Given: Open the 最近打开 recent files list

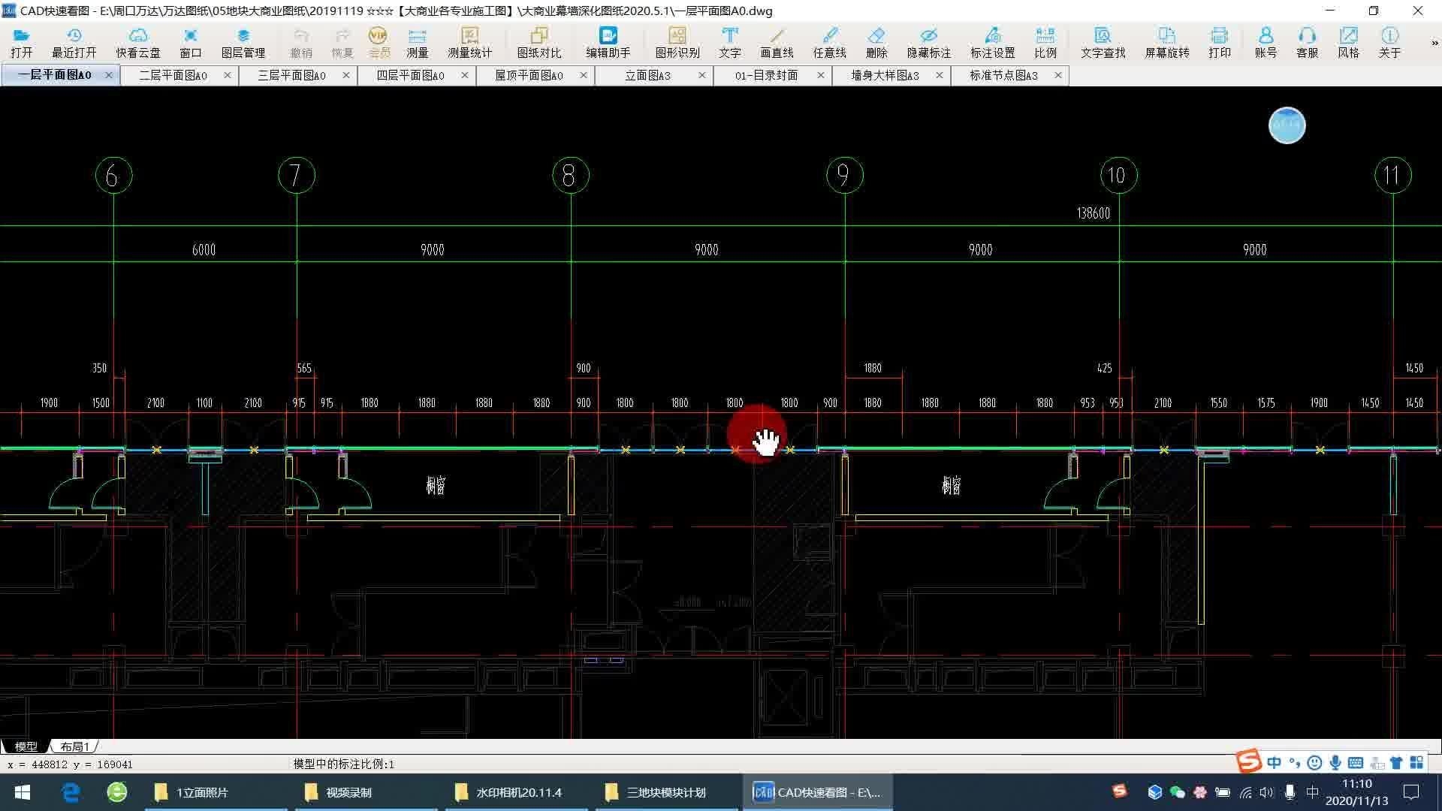Looking at the screenshot, I should [x=74, y=42].
